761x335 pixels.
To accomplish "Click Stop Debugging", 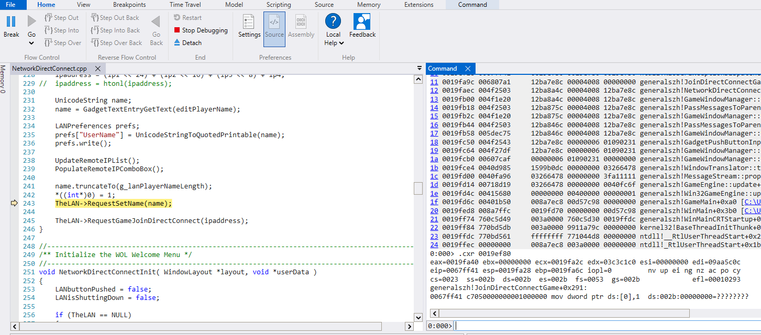I will tap(201, 30).
